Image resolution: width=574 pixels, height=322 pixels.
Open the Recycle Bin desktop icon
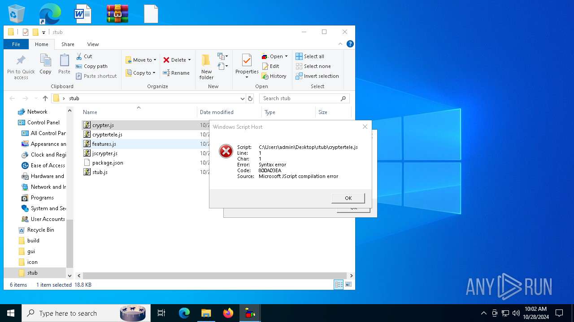tap(17, 14)
